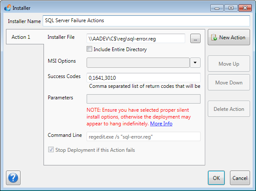
Task: Click the Installer app icon in title bar
Action: pyautogui.click(x=8, y=8)
